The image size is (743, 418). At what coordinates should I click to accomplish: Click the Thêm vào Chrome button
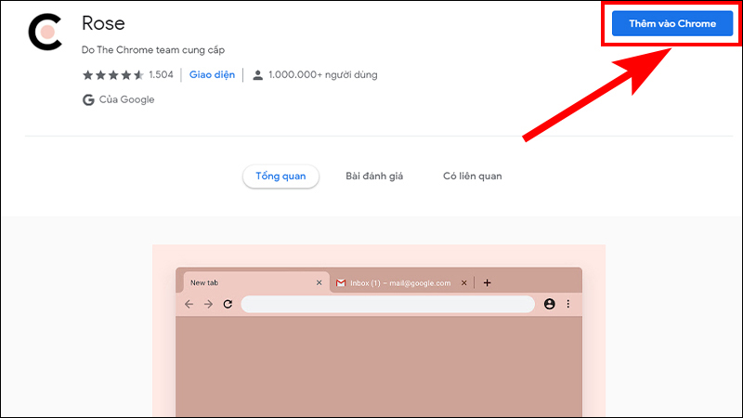pyautogui.click(x=671, y=24)
